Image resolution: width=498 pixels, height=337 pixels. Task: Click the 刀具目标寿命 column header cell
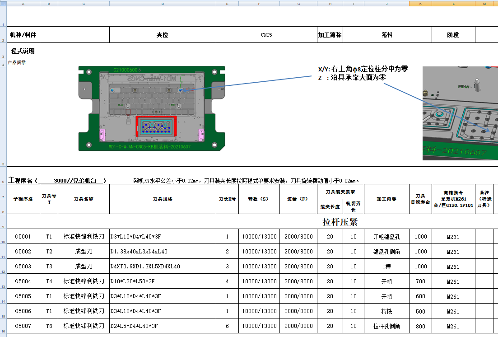(420, 199)
